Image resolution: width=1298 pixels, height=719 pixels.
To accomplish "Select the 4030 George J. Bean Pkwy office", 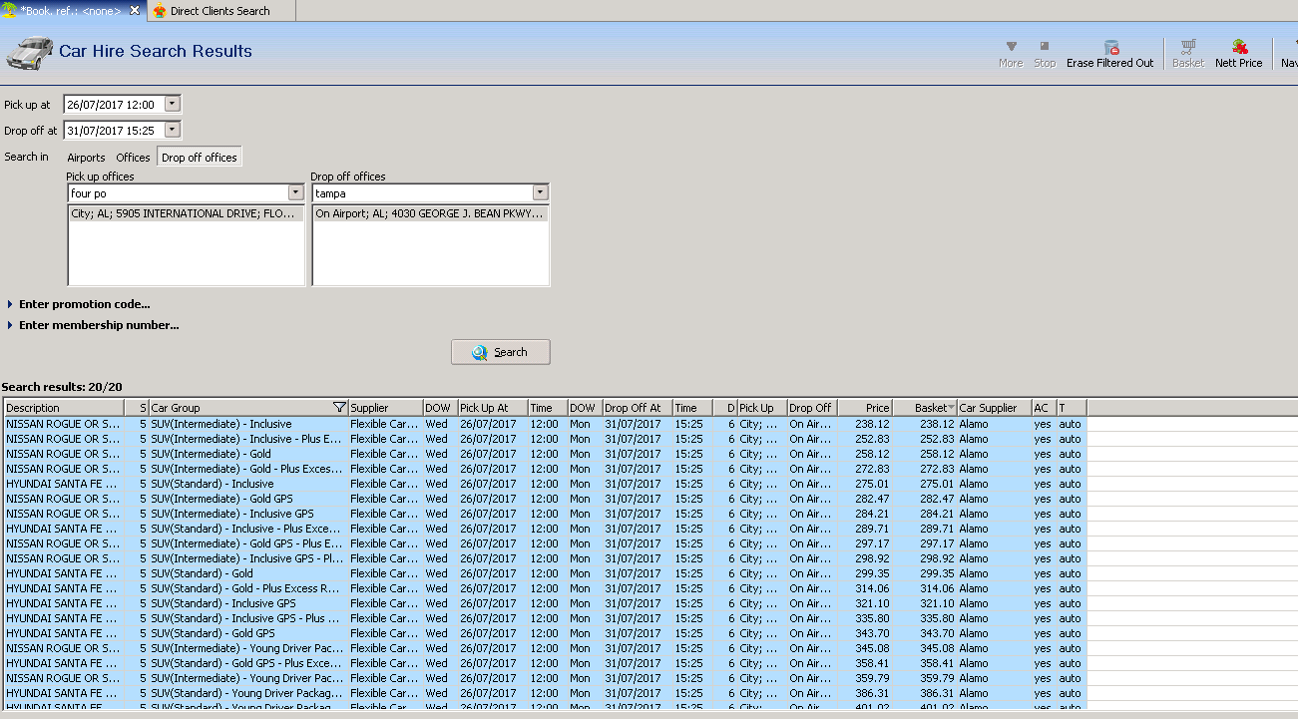I will point(430,213).
